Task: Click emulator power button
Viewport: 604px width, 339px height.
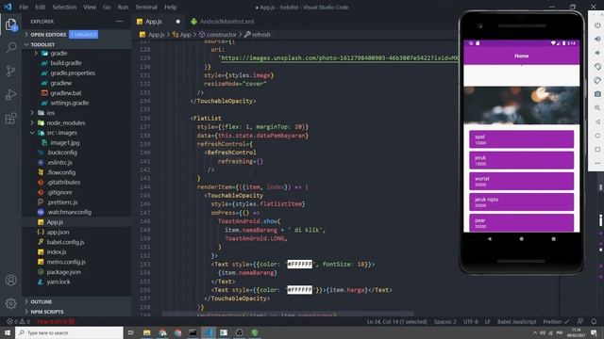Action: pyautogui.click(x=597, y=25)
